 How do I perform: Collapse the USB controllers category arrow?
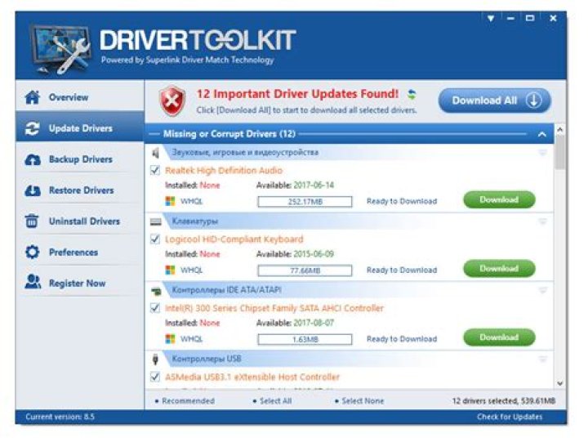pos(542,360)
